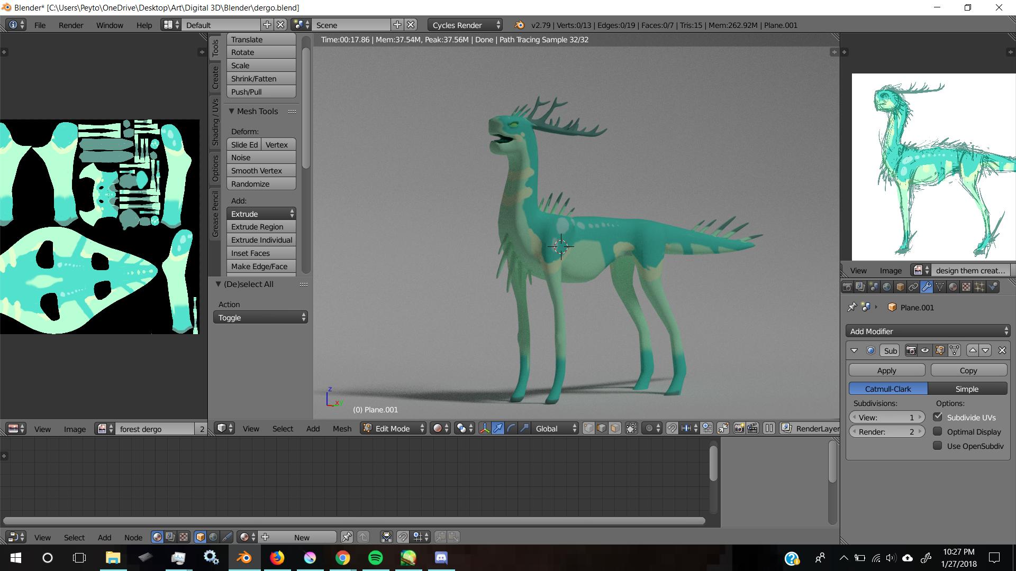Click the Inset Faces button

pos(261,253)
